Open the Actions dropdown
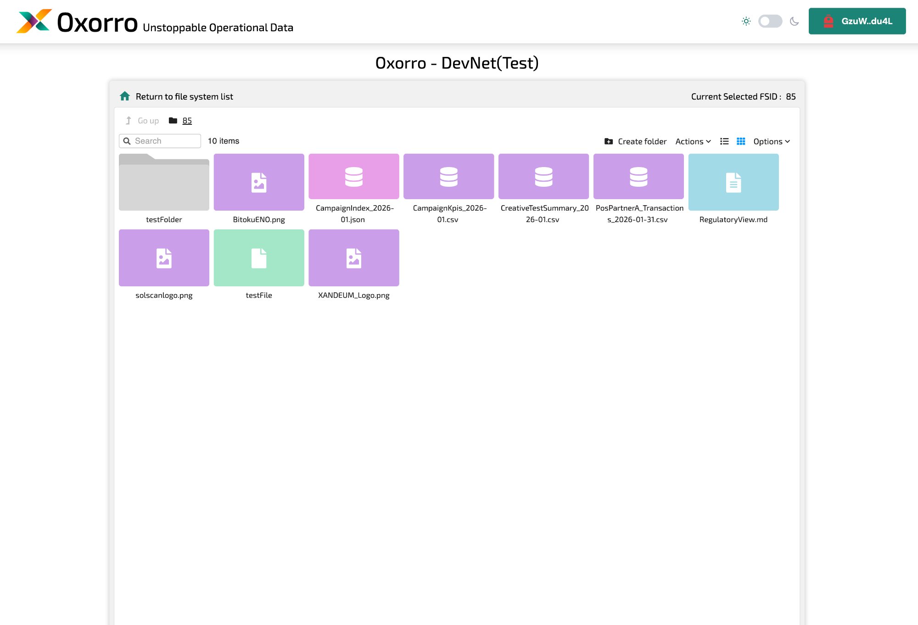This screenshot has width=918, height=625. (x=693, y=141)
